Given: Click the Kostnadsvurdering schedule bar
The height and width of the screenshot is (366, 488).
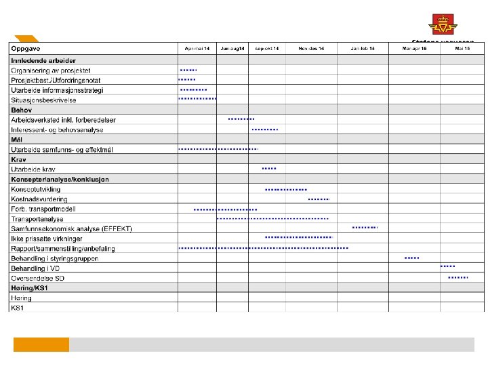Looking at the screenshot, I should point(319,199).
